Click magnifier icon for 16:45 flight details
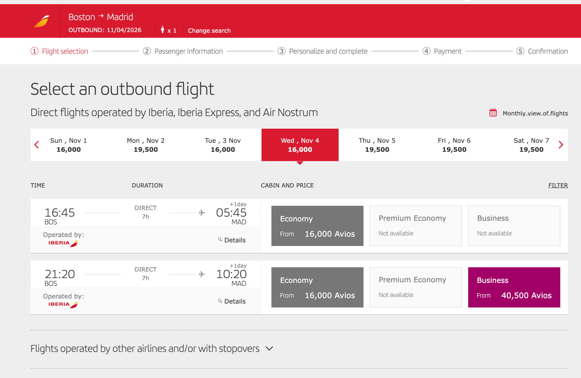The image size is (581, 378). (220, 239)
